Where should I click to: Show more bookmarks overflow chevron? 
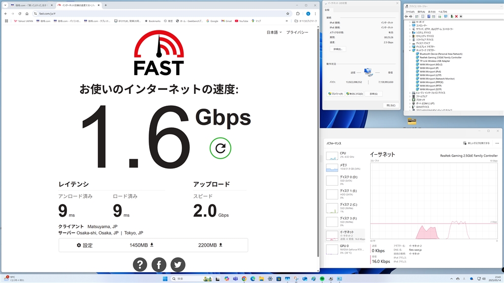287,21
